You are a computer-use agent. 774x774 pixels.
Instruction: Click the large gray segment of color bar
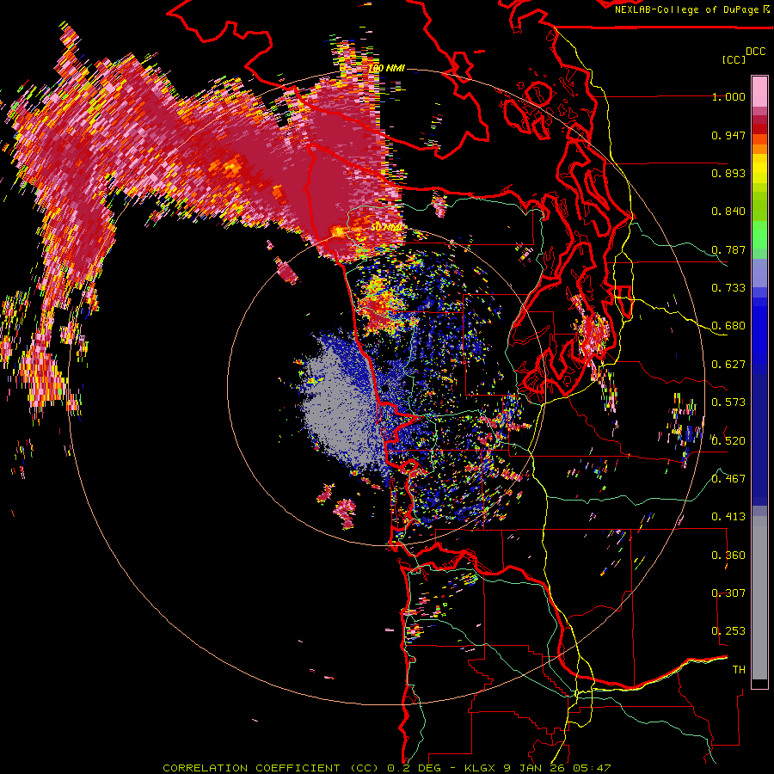click(759, 598)
